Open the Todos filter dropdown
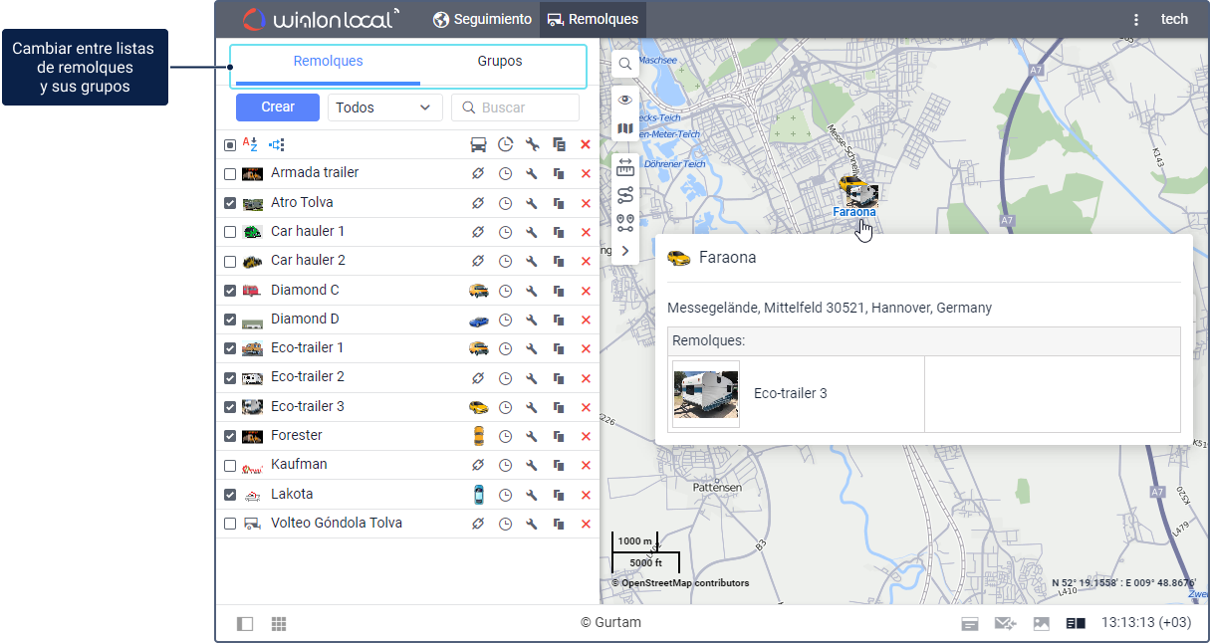This screenshot has height=643, width=1210. (384, 107)
